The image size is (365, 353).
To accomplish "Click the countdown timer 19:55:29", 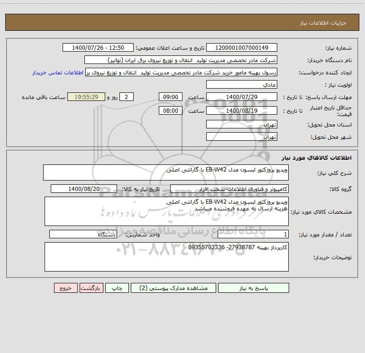I will [86, 97].
